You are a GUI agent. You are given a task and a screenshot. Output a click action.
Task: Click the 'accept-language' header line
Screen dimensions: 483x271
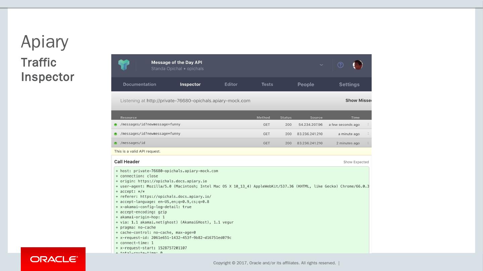tap(163, 202)
